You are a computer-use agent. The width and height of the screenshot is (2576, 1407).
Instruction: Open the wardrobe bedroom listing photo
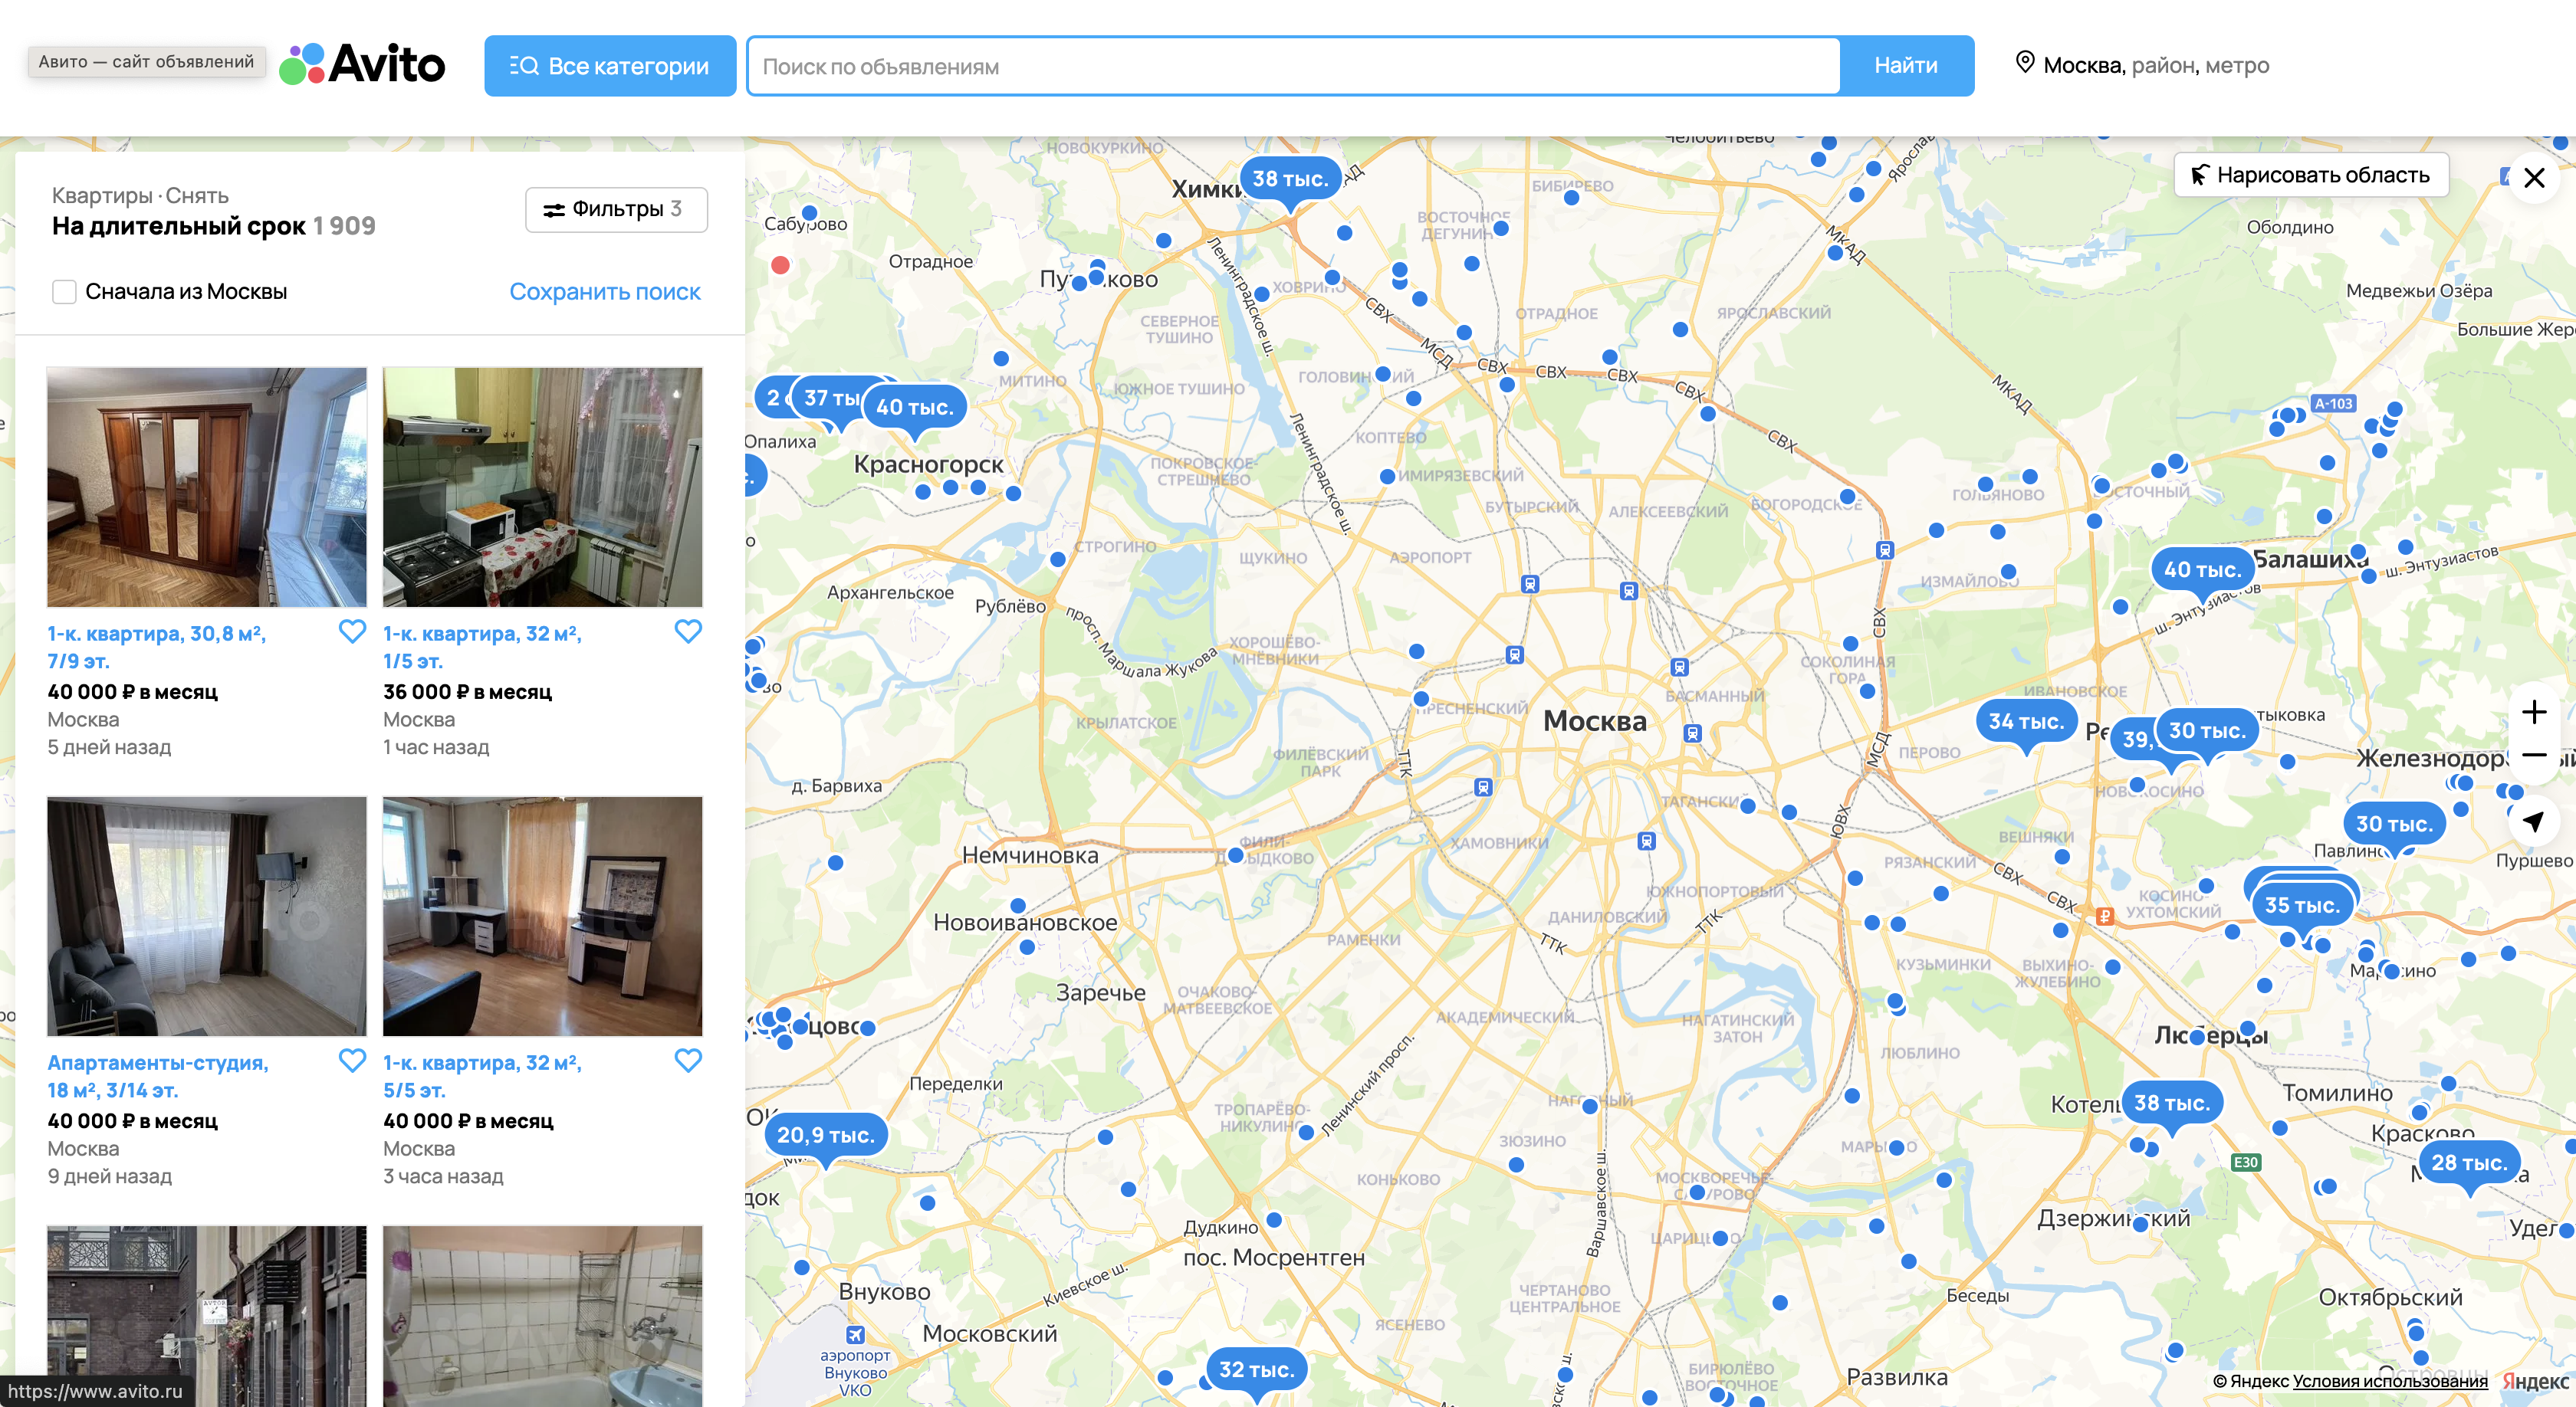[x=207, y=487]
